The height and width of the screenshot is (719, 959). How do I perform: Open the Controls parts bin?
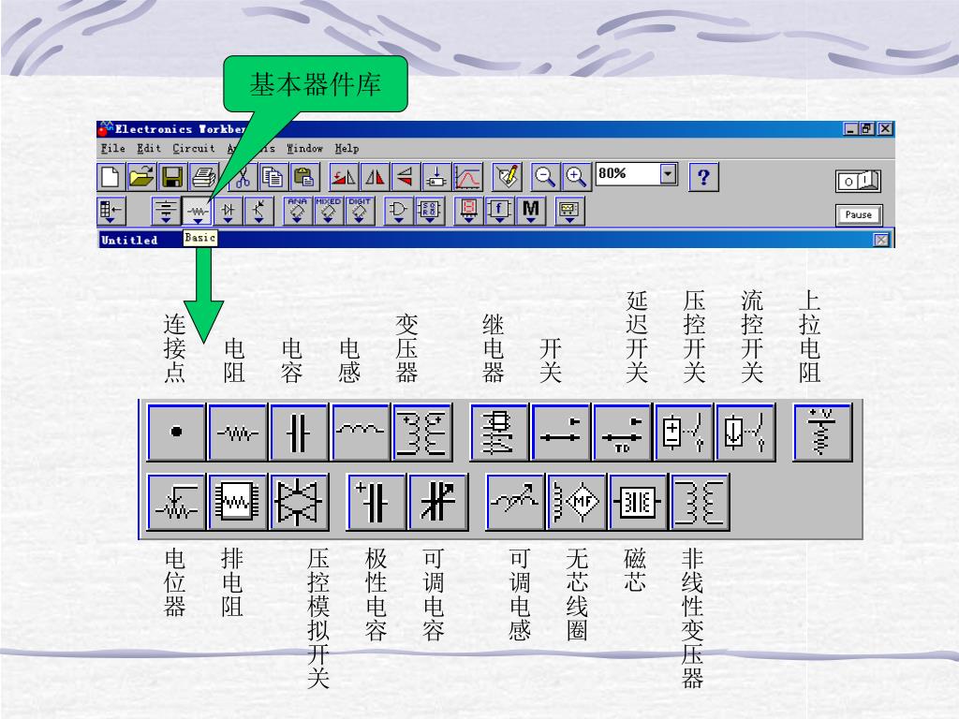[x=500, y=211]
